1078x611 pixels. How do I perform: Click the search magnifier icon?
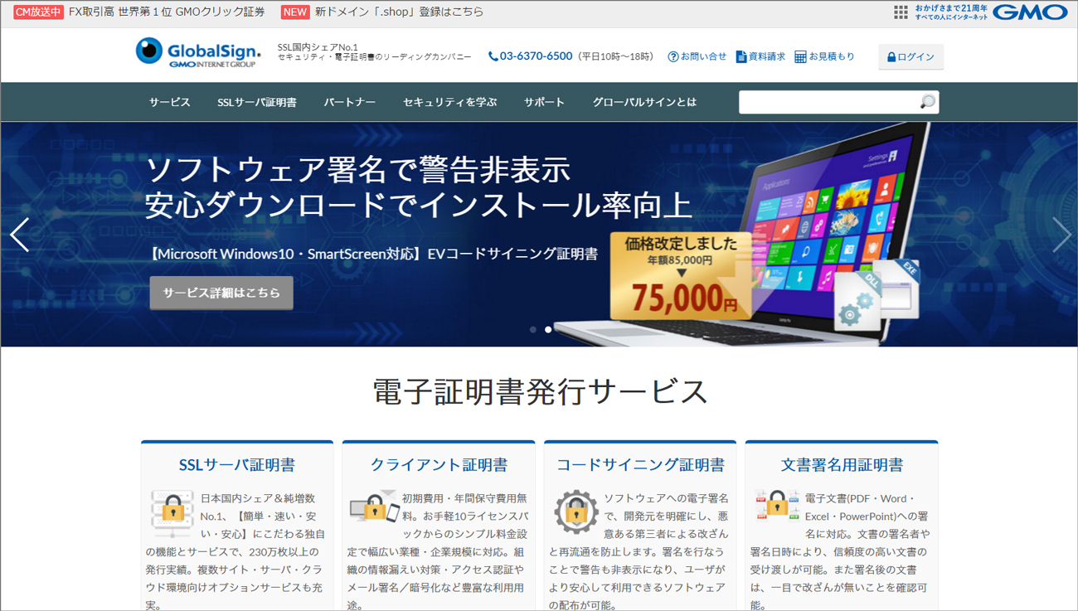click(x=927, y=102)
